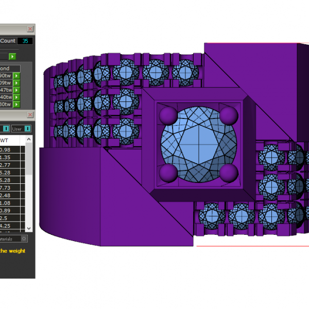309x309 pixels.
Task: Click the round icon on the Materials button
Action: point(24,239)
